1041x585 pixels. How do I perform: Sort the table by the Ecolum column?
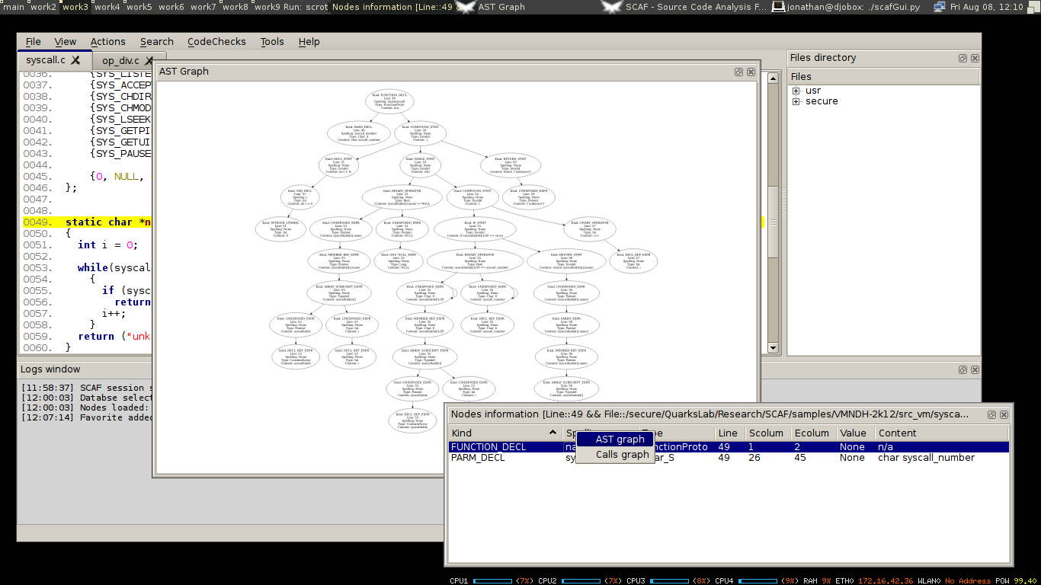pos(813,433)
